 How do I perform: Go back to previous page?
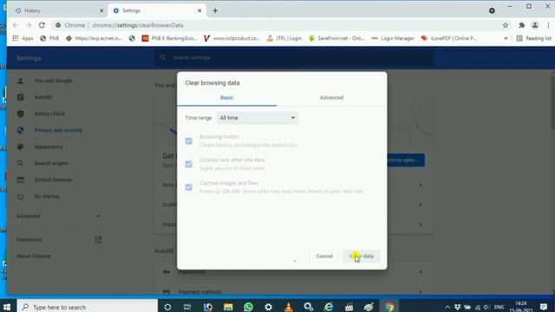click(16, 25)
